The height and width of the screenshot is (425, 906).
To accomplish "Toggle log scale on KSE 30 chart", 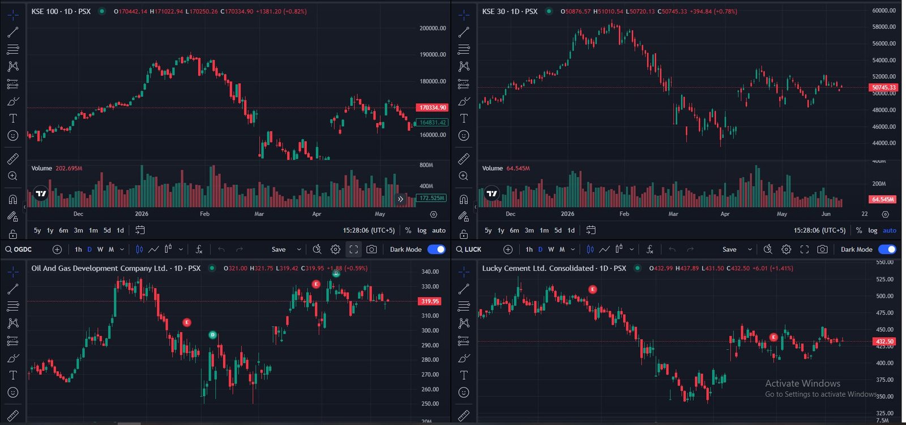I will point(873,230).
